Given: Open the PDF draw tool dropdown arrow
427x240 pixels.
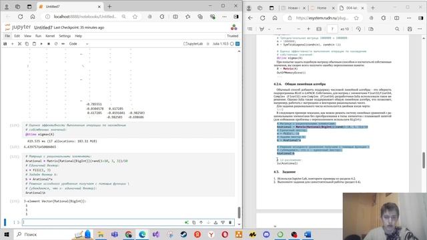Looking at the screenshot, I should pyautogui.click(x=269, y=29).
